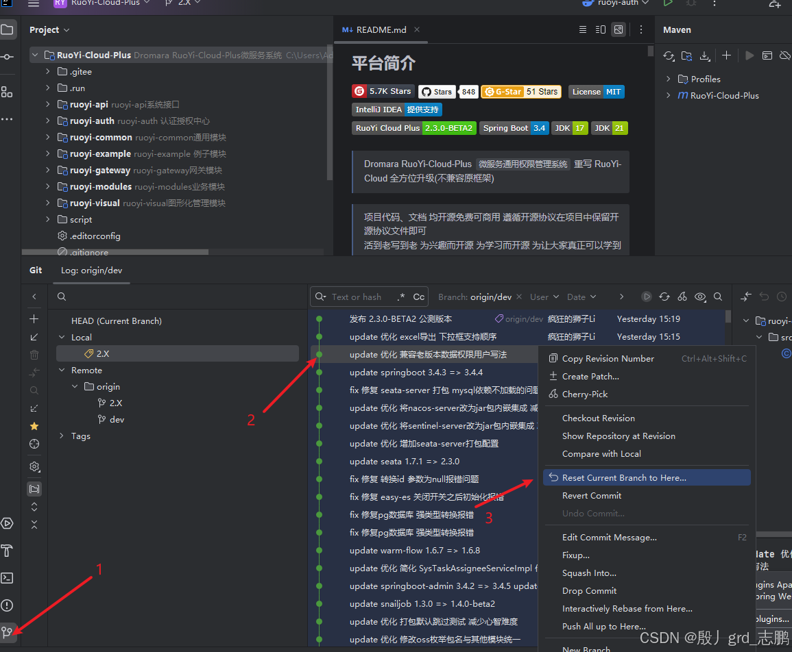The width and height of the screenshot is (792, 652).
Task: Click the Update Selected arrow icon
Action: [x=34, y=336]
